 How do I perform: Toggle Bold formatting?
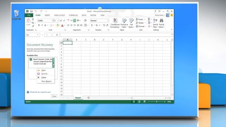(39, 25)
